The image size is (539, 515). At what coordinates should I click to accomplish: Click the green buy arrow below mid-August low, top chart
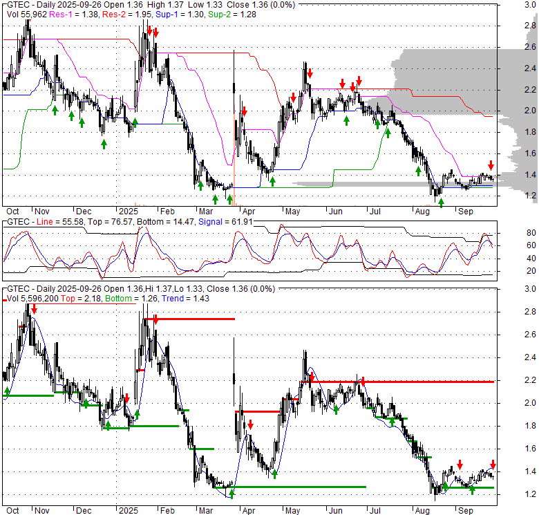441,203
